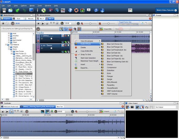Click the CD disc icon in main toolbar
179x139 pixels.
click(44, 10)
